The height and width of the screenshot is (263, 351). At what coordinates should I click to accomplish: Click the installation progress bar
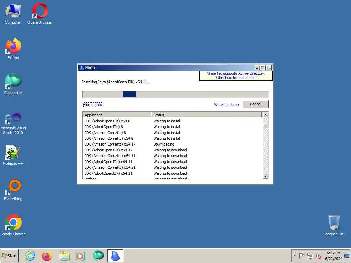click(x=175, y=94)
